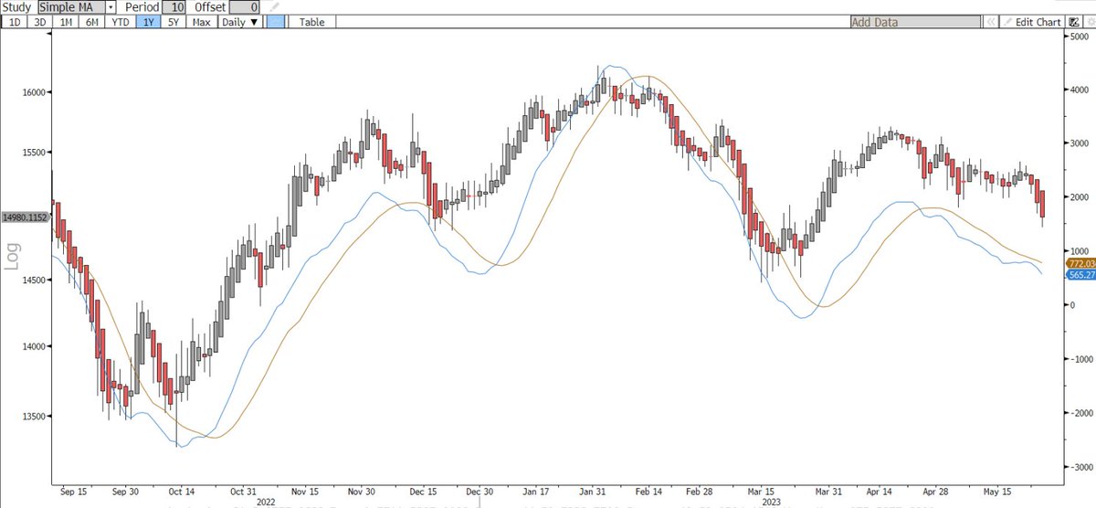Image resolution: width=1096 pixels, height=508 pixels.
Task: Select the 1Y time range
Action: point(148,21)
